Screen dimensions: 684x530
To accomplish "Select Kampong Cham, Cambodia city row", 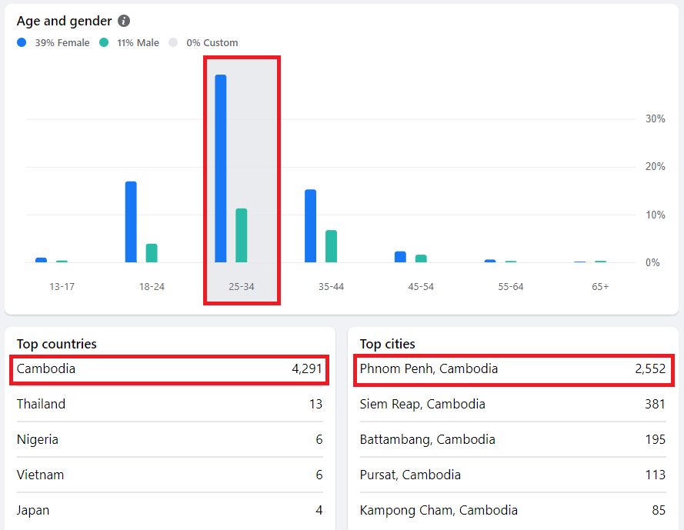I will [x=513, y=510].
